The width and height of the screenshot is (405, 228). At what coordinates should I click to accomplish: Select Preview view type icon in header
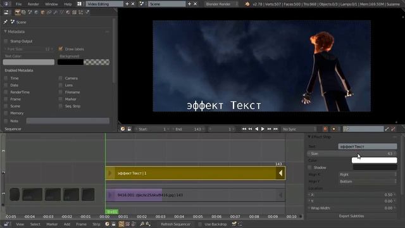tap(127, 224)
